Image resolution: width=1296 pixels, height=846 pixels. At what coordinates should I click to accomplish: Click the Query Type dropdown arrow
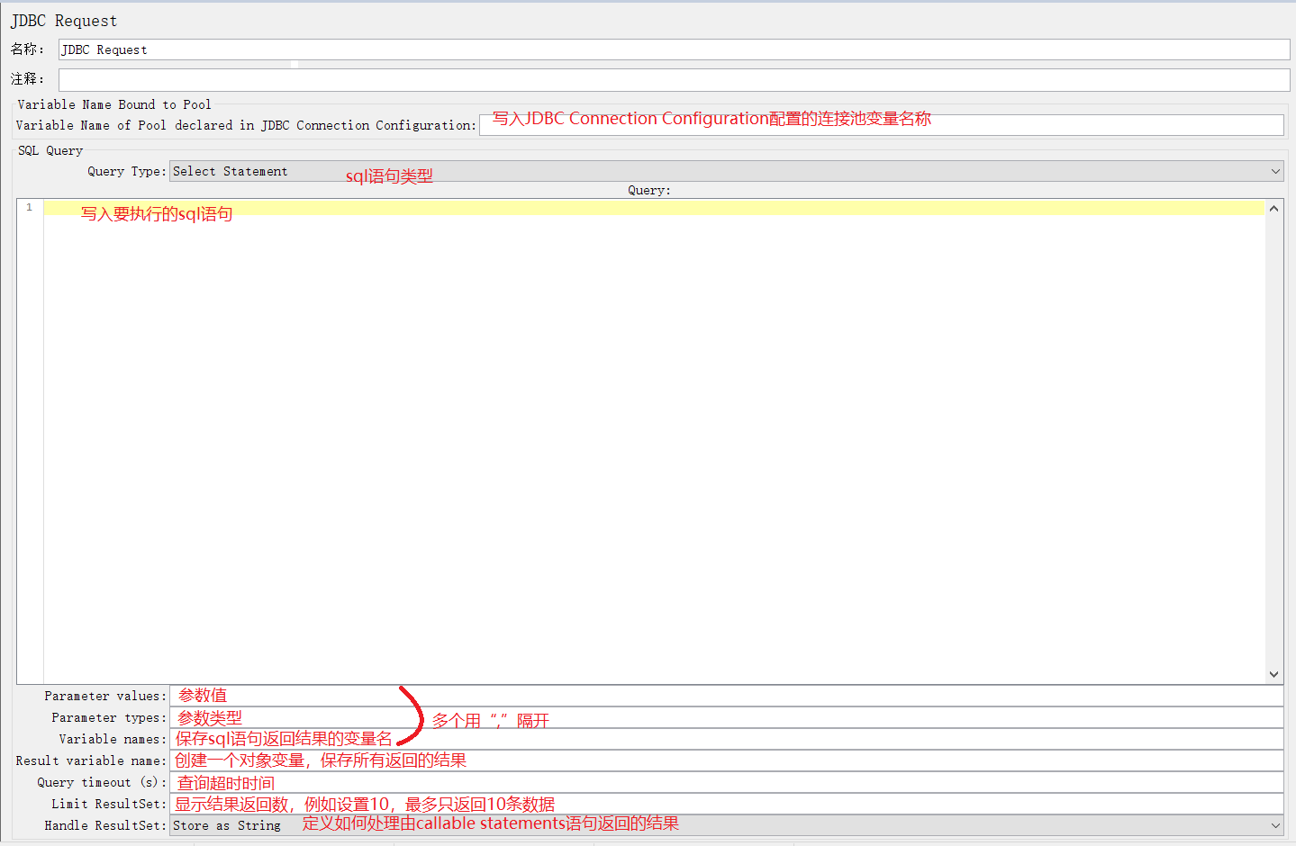[x=1275, y=171]
